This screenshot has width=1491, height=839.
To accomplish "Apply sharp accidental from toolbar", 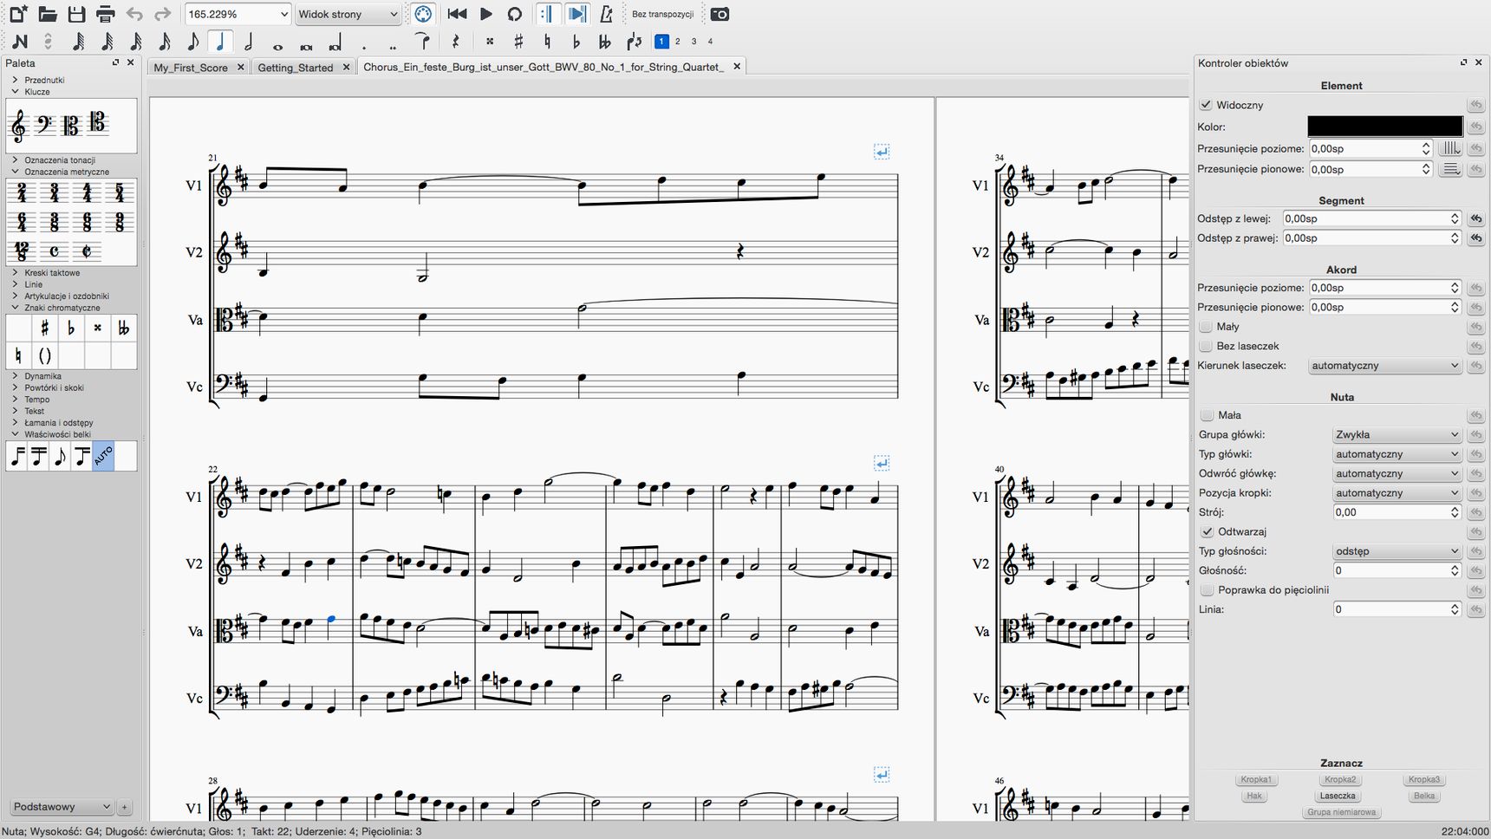I will click(x=518, y=41).
